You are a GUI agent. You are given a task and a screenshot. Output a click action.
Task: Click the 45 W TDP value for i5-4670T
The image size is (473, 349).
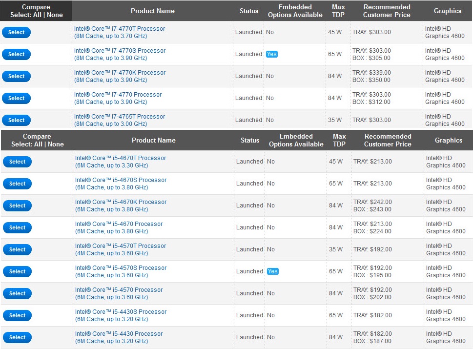(x=336, y=162)
